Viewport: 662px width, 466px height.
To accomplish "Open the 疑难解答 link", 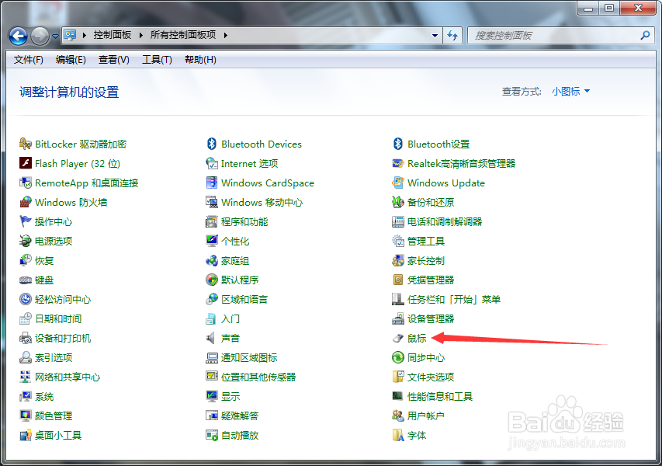I will tap(240, 416).
